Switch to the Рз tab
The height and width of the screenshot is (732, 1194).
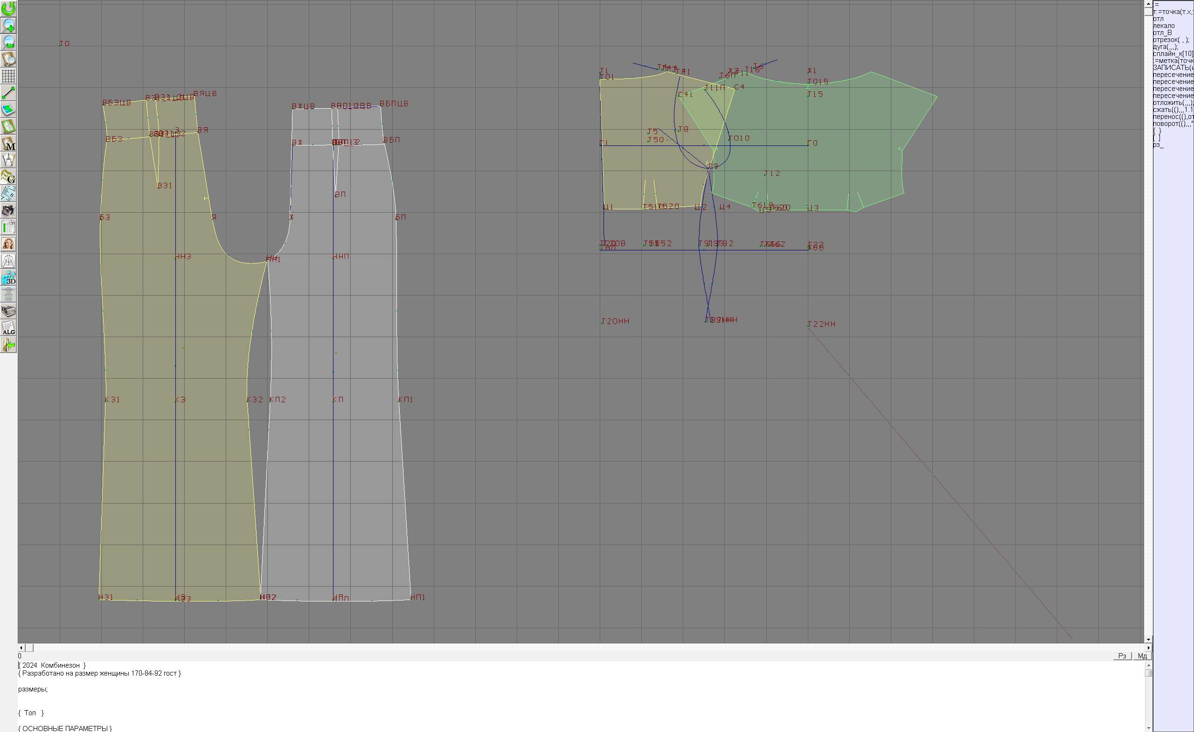pyautogui.click(x=1122, y=656)
